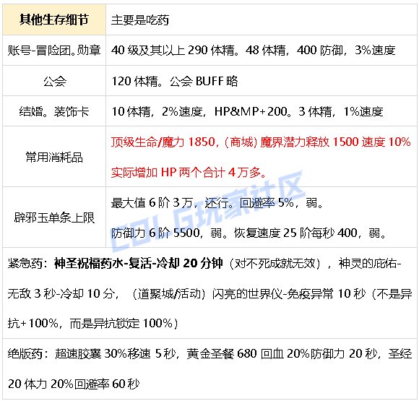Select red line 实际增加 HP 两个合计 4 万多
Image resolution: width=419 pixels, height=401 pixels.
click(189, 173)
